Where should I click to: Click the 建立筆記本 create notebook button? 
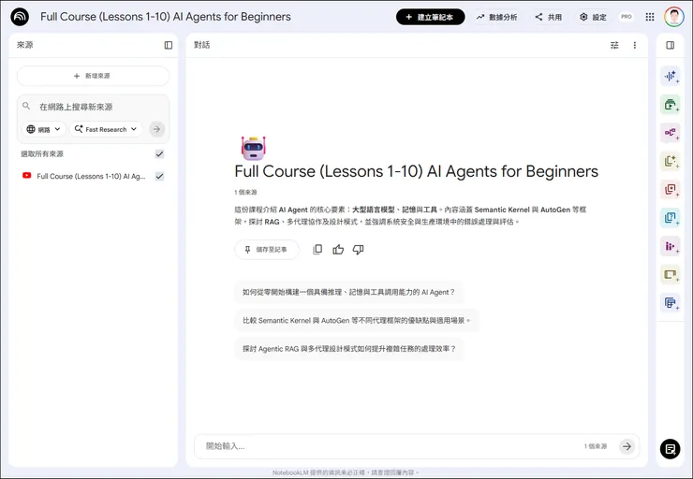[x=431, y=17]
